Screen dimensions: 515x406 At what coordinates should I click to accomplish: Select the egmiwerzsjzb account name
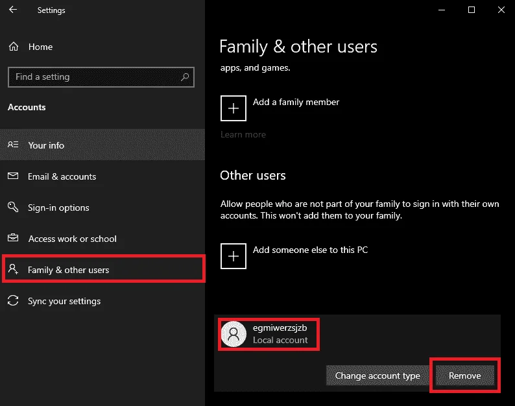pos(280,328)
